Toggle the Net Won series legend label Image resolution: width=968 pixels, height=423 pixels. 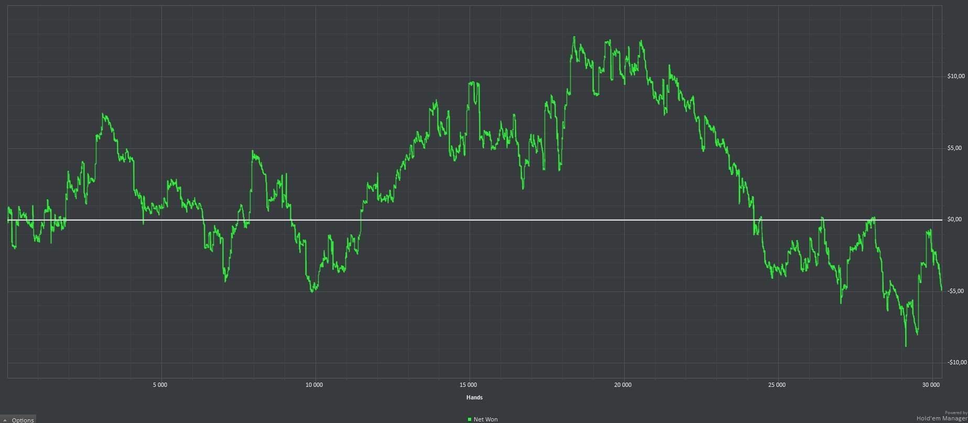click(x=486, y=419)
